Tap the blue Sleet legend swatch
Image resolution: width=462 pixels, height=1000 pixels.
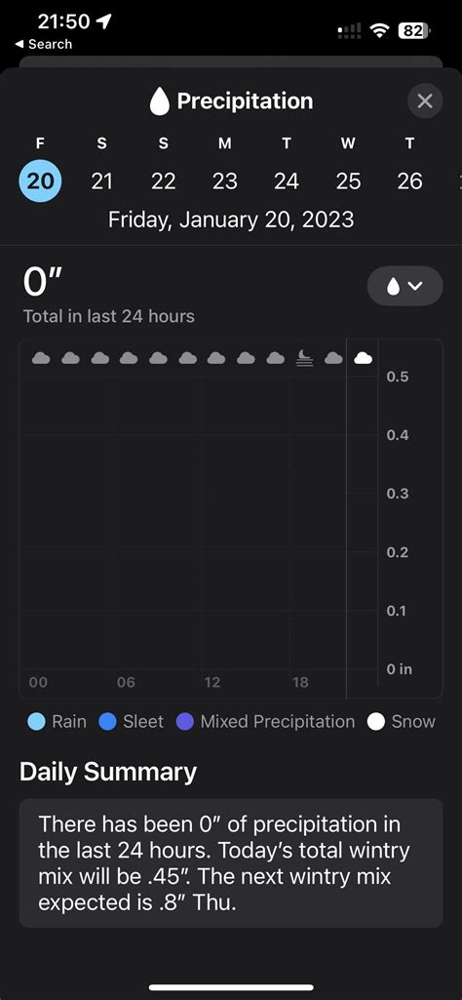107,722
